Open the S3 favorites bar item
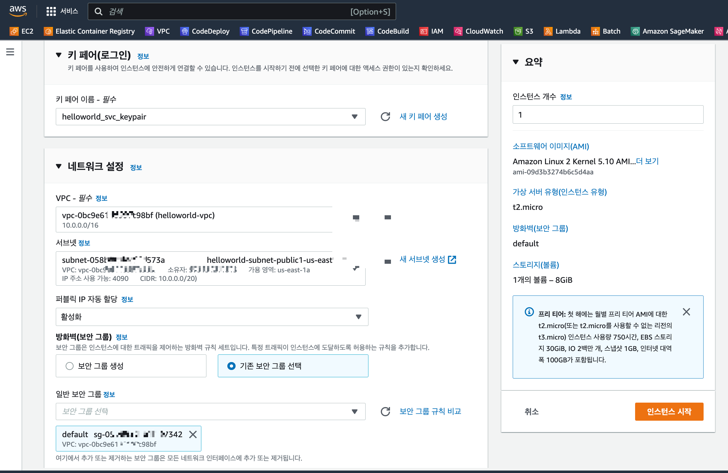 [523, 31]
